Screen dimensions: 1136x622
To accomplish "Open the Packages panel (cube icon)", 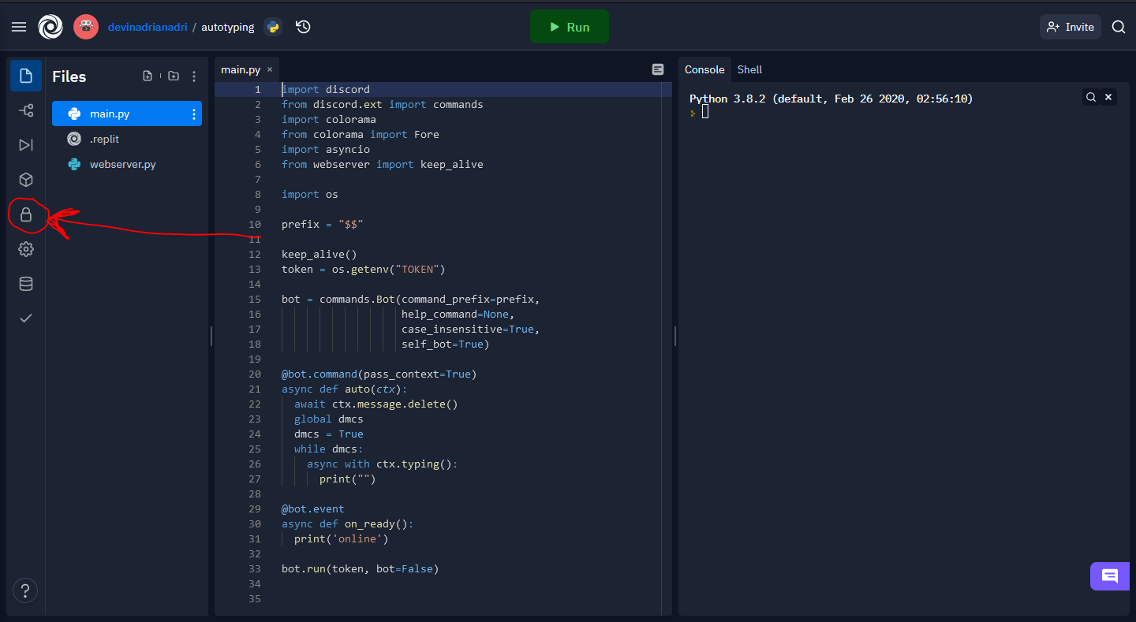I will [25, 180].
